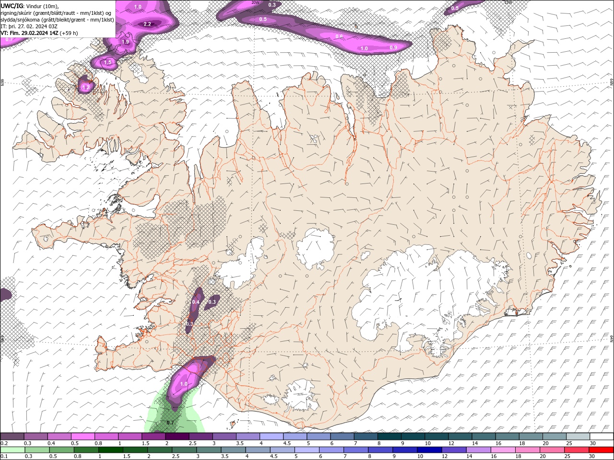Click the 0.7 rain value in the green area
The height and width of the screenshot is (460, 614).
pyautogui.click(x=170, y=423)
